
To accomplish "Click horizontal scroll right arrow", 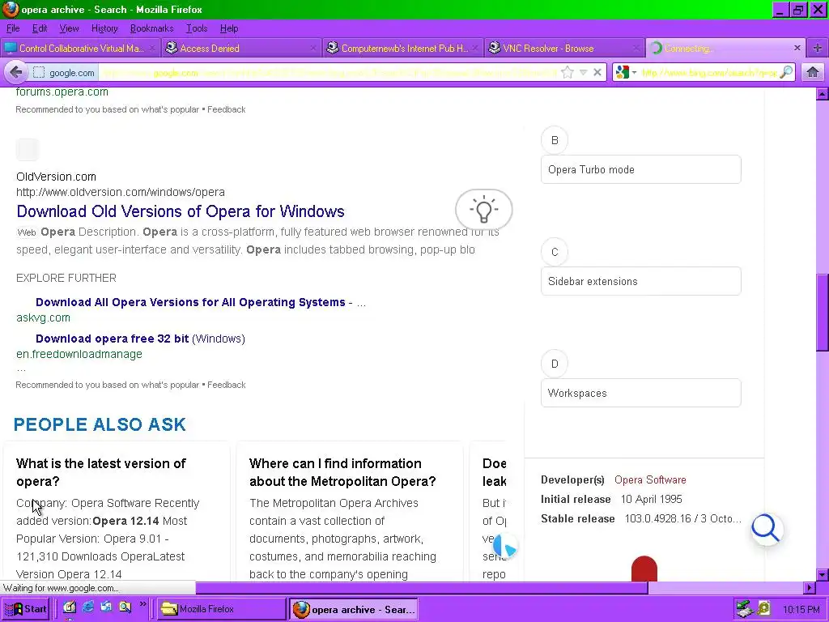I will [809, 588].
